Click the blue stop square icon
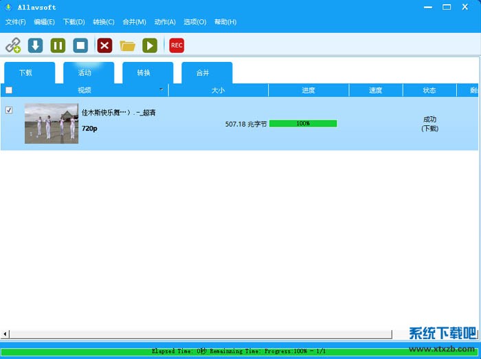Image resolution: width=481 pixels, height=359 pixels. click(x=80, y=46)
